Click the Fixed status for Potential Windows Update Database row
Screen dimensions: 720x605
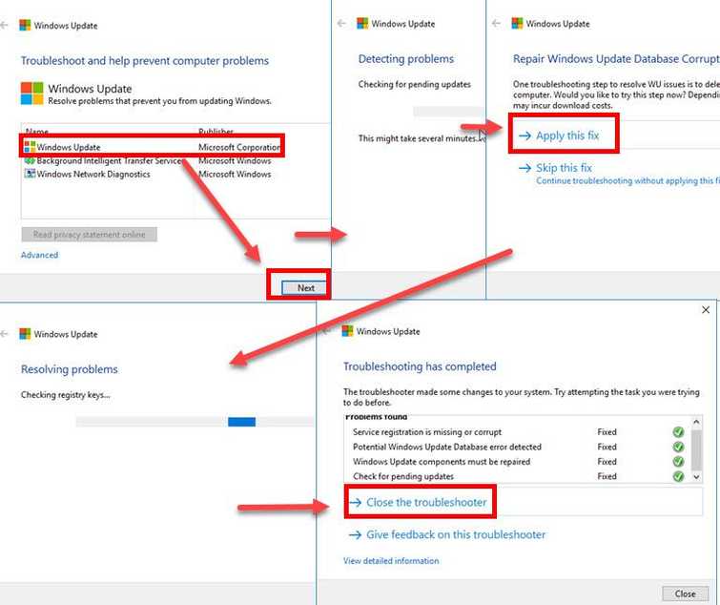point(607,447)
